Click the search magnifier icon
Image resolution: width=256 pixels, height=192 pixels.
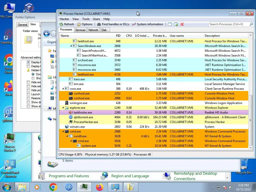(251, 24)
